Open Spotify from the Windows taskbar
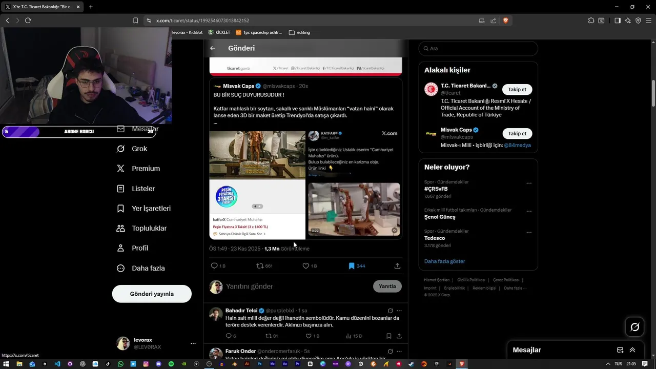The width and height of the screenshot is (656, 369). coord(171,364)
